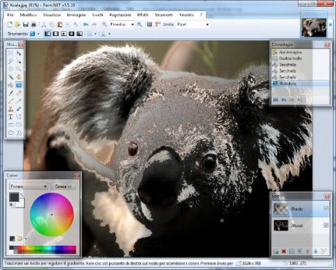
Task: Rewind history in Cronologia panel
Action: click(x=276, y=100)
